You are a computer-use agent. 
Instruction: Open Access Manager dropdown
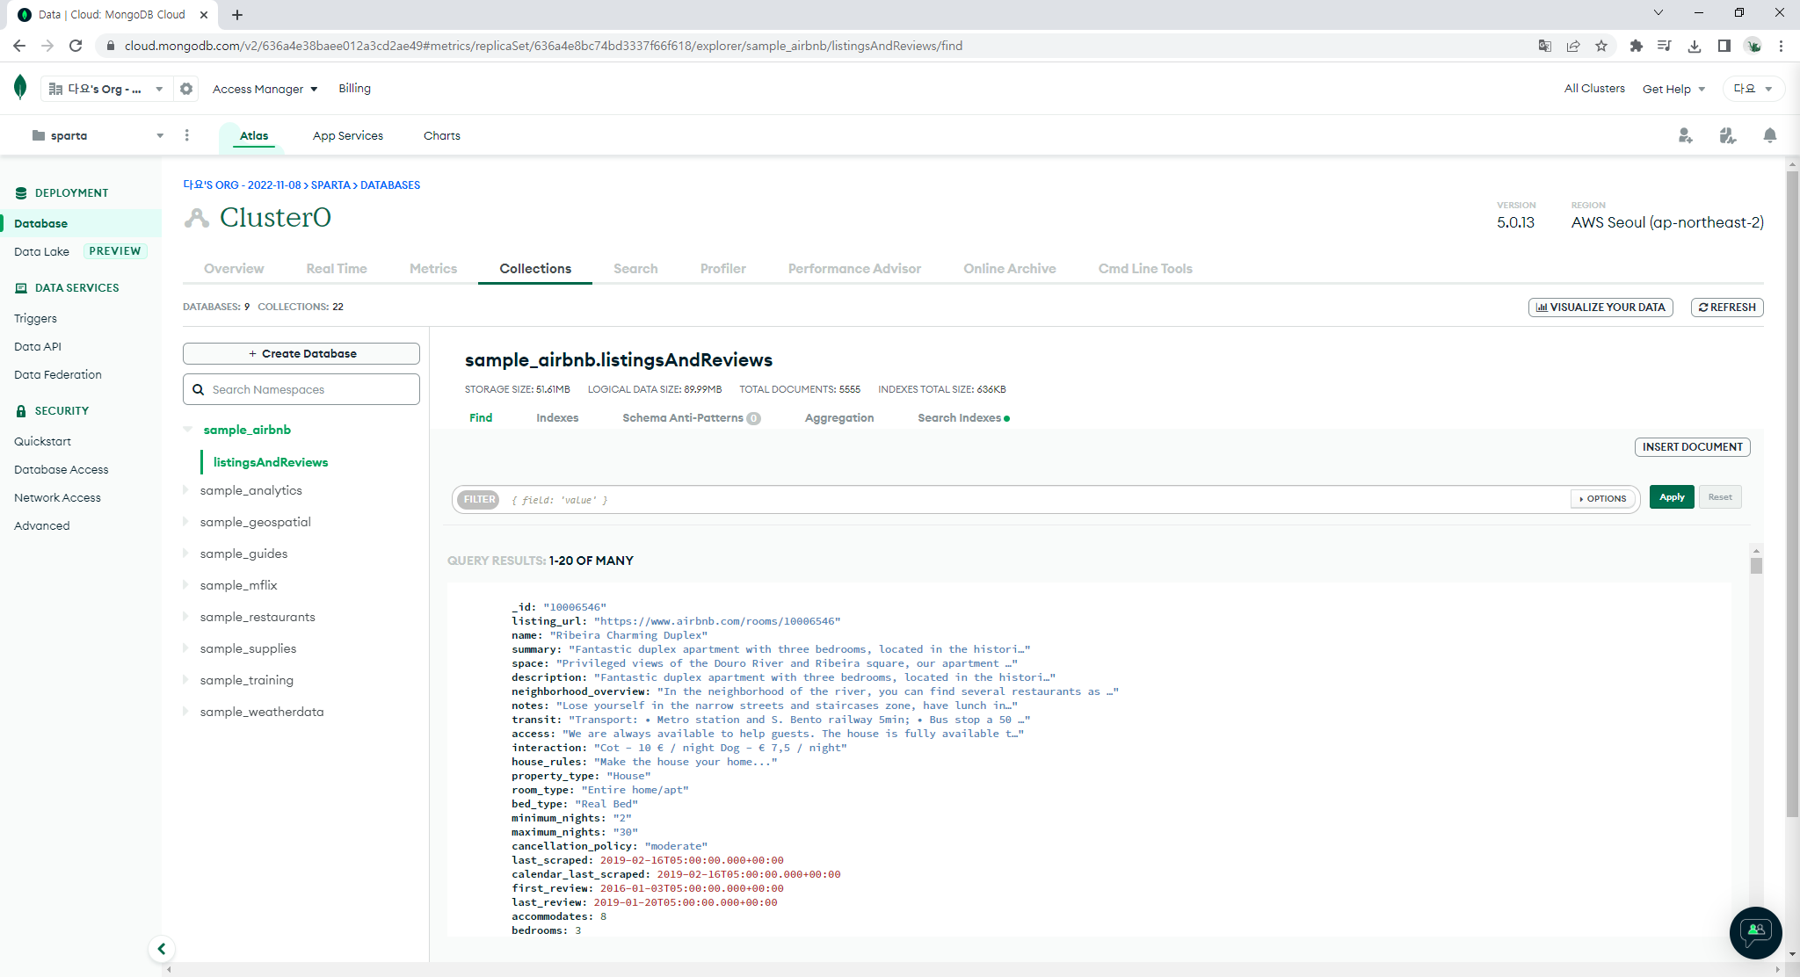[265, 89]
